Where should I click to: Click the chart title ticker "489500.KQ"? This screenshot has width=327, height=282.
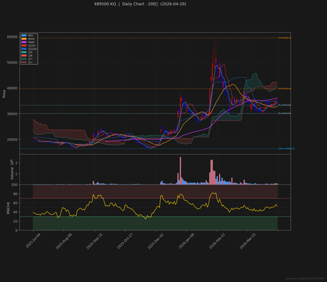click(105, 4)
